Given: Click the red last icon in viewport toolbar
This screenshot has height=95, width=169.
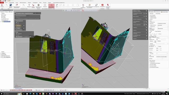Looking at the screenshot, I should tap(98, 11).
